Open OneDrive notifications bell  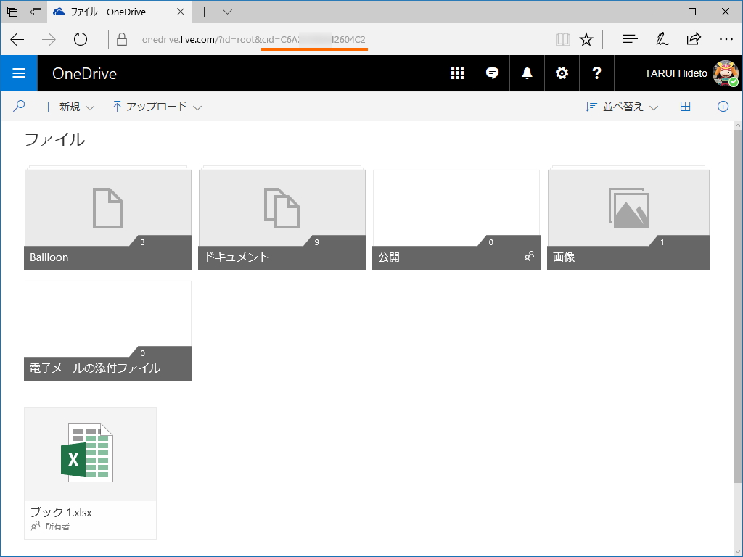(x=527, y=73)
